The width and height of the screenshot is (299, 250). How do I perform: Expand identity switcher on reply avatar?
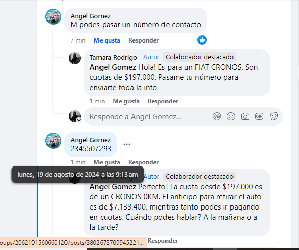(79, 120)
